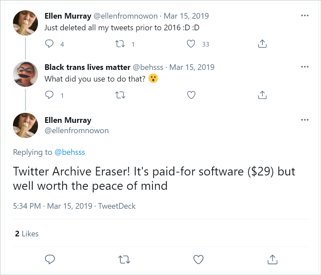Open Black trans lives matter's avatar

[25, 74]
